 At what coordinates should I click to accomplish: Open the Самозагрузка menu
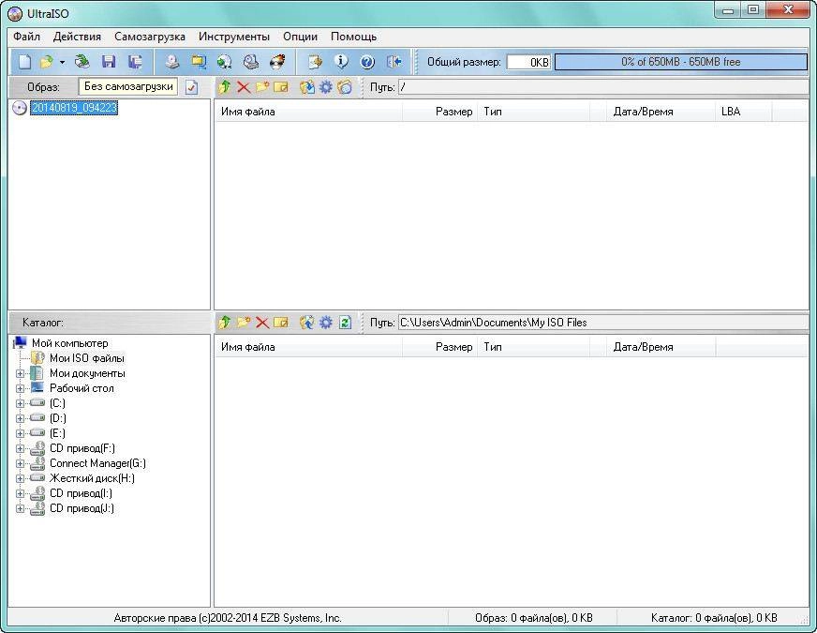[x=150, y=37]
